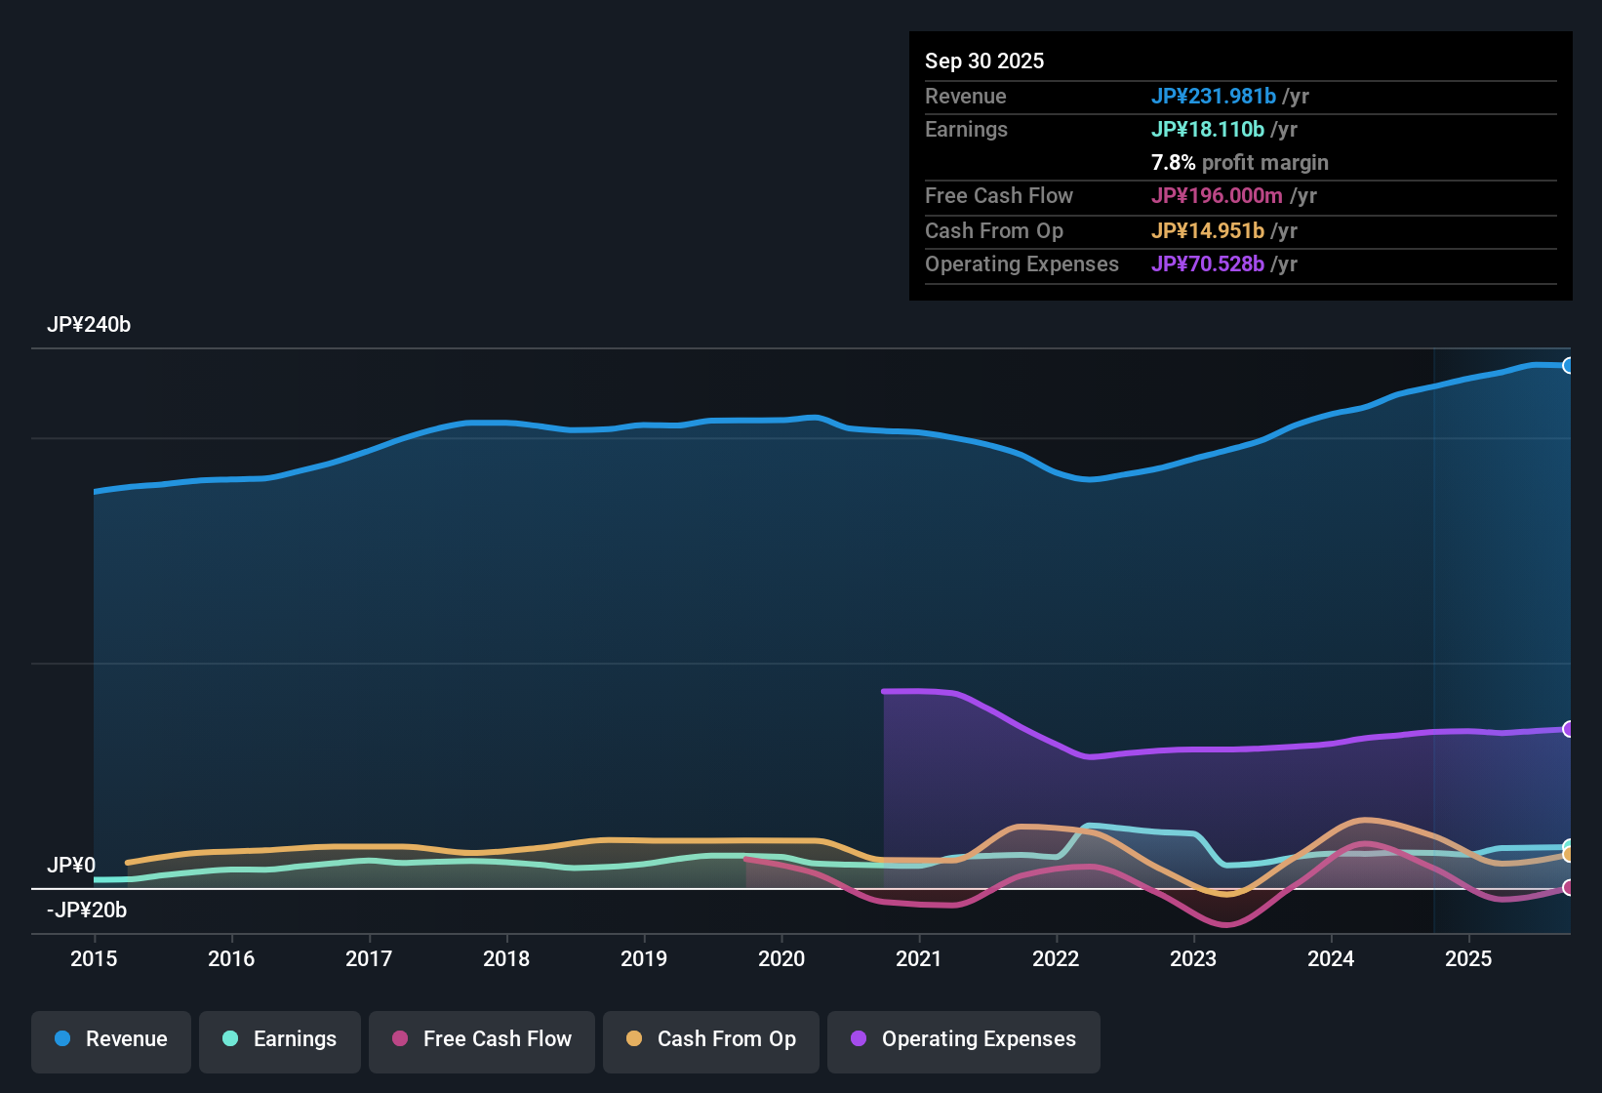The width and height of the screenshot is (1602, 1093).
Task: Open the Free Cash Flow legend item options
Action: pos(481,1039)
